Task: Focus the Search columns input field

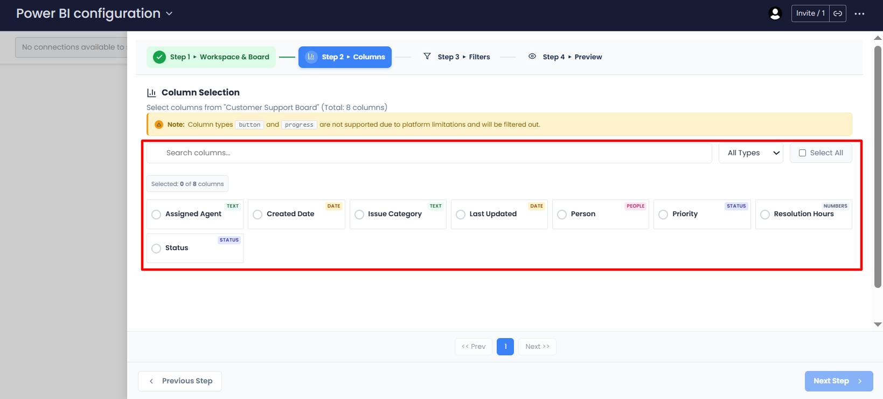Action: click(x=429, y=153)
